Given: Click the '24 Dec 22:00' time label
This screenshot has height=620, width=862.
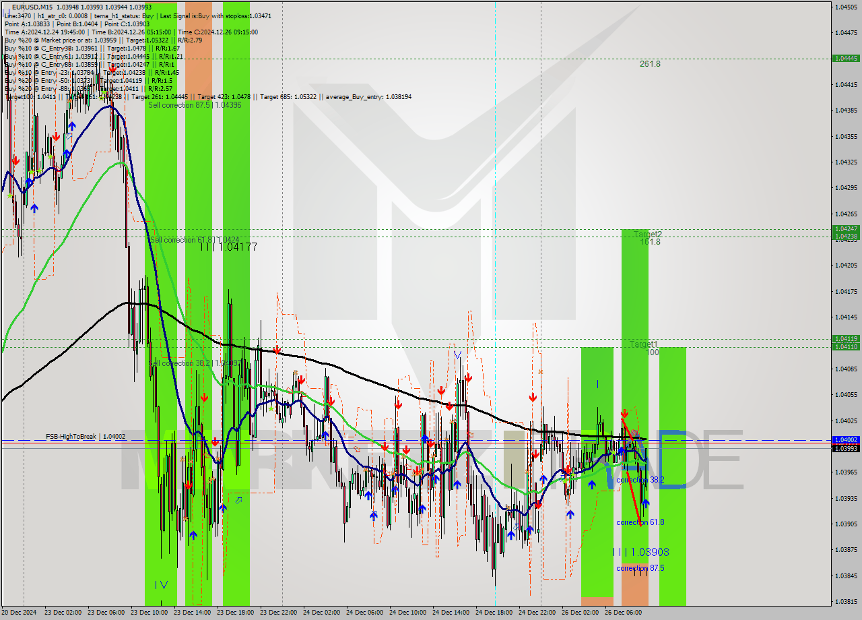Looking at the screenshot, I should click(537, 613).
